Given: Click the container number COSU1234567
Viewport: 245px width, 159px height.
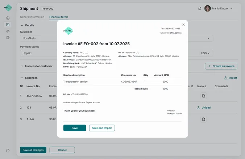Looking at the screenshot, I should (x=129, y=82).
